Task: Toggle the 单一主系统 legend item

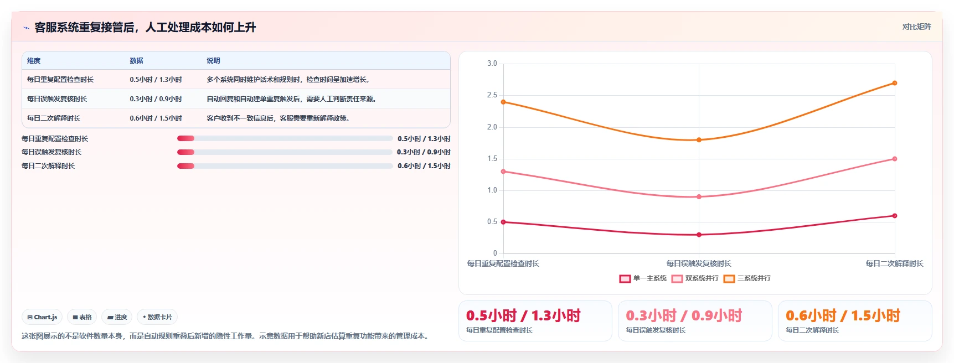Action: (643, 278)
